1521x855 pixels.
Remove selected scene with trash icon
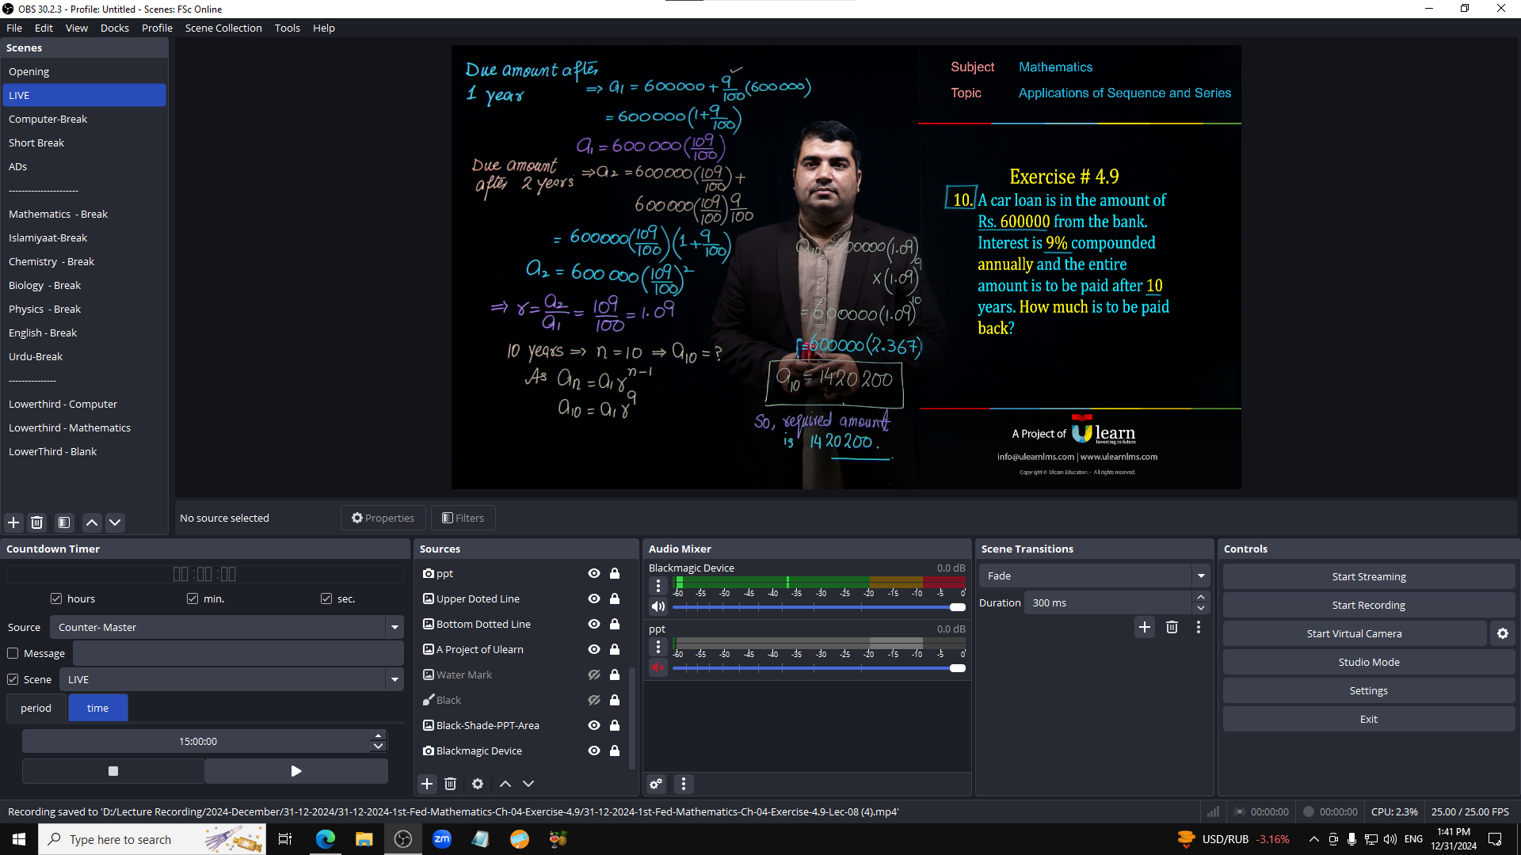pos(36,522)
